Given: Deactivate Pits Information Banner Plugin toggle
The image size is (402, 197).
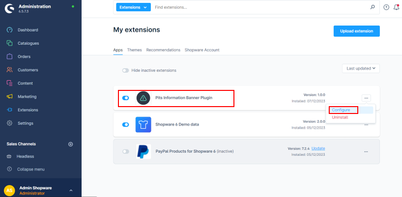Looking at the screenshot, I should point(125,98).
